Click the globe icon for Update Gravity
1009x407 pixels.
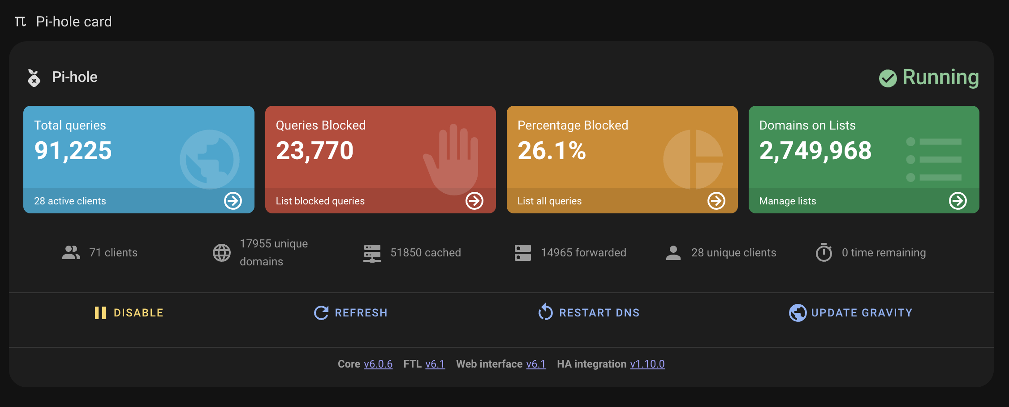798,313
